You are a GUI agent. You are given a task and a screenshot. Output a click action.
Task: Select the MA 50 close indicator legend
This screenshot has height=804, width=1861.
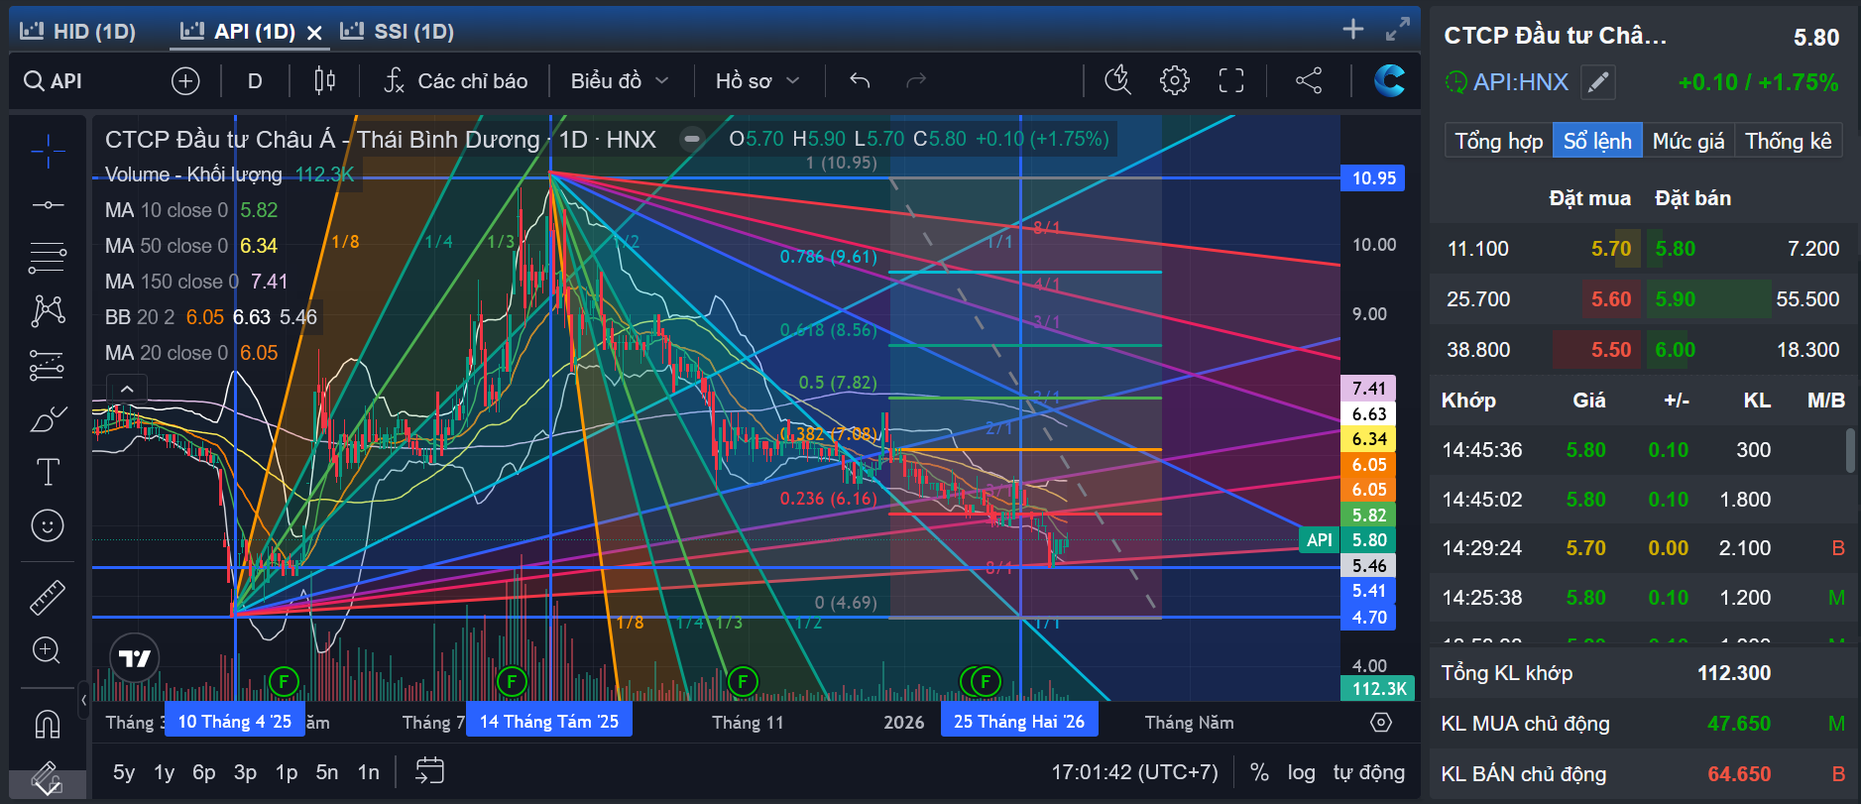pos(191,246)
